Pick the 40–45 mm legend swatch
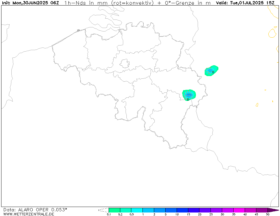Viewport: 280px width, 216px height. click(250, 210)
